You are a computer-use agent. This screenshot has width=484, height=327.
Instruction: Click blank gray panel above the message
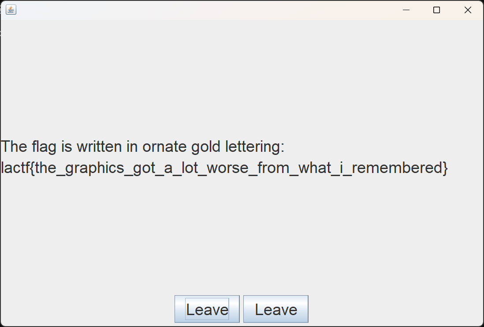242,77
